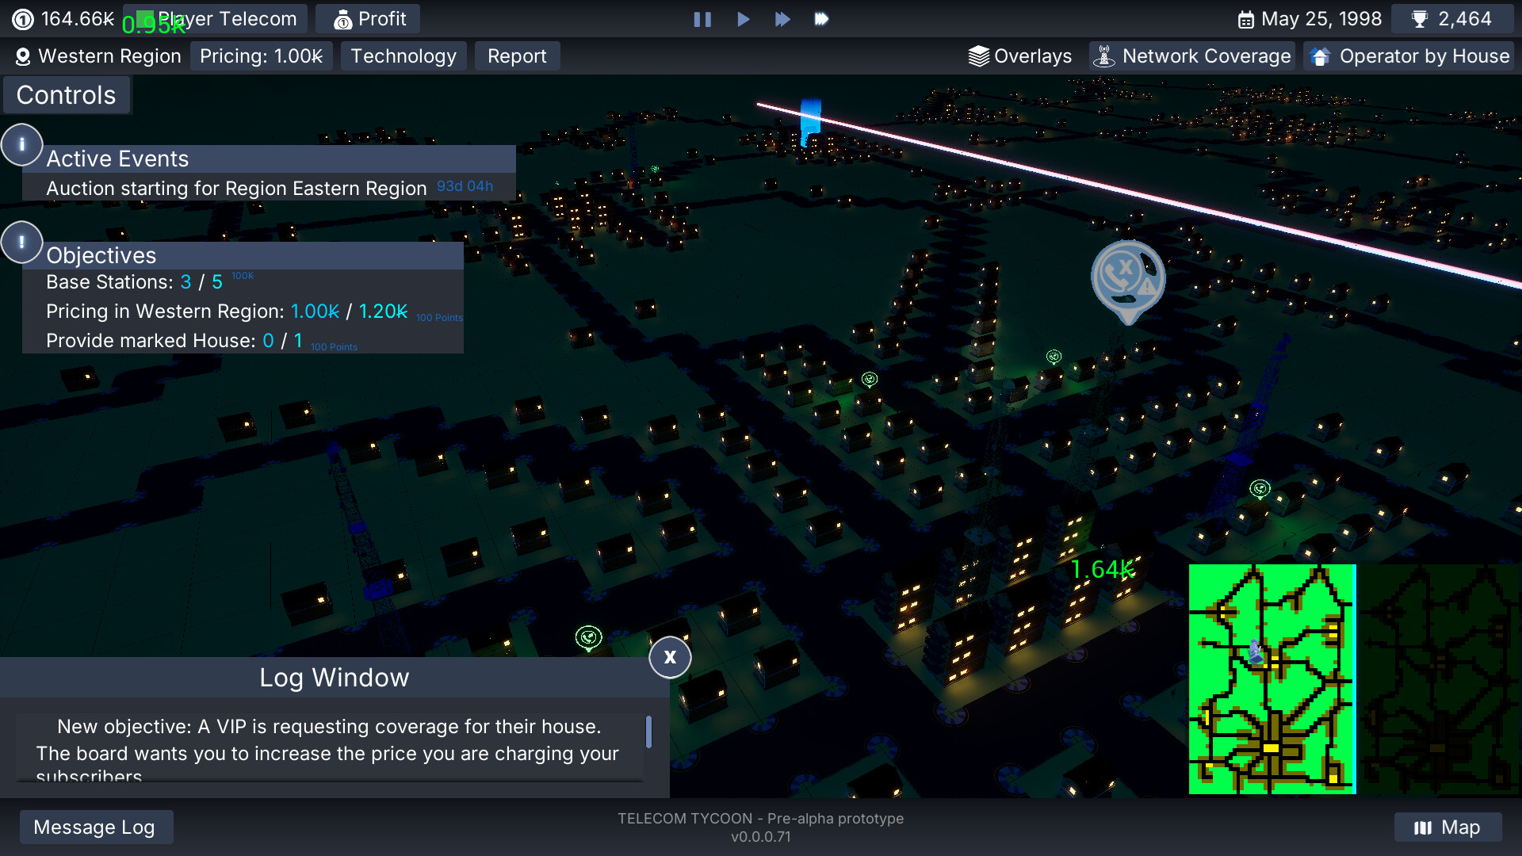
Task: Click the money bag Profit icon
Action: coord(344,18)
